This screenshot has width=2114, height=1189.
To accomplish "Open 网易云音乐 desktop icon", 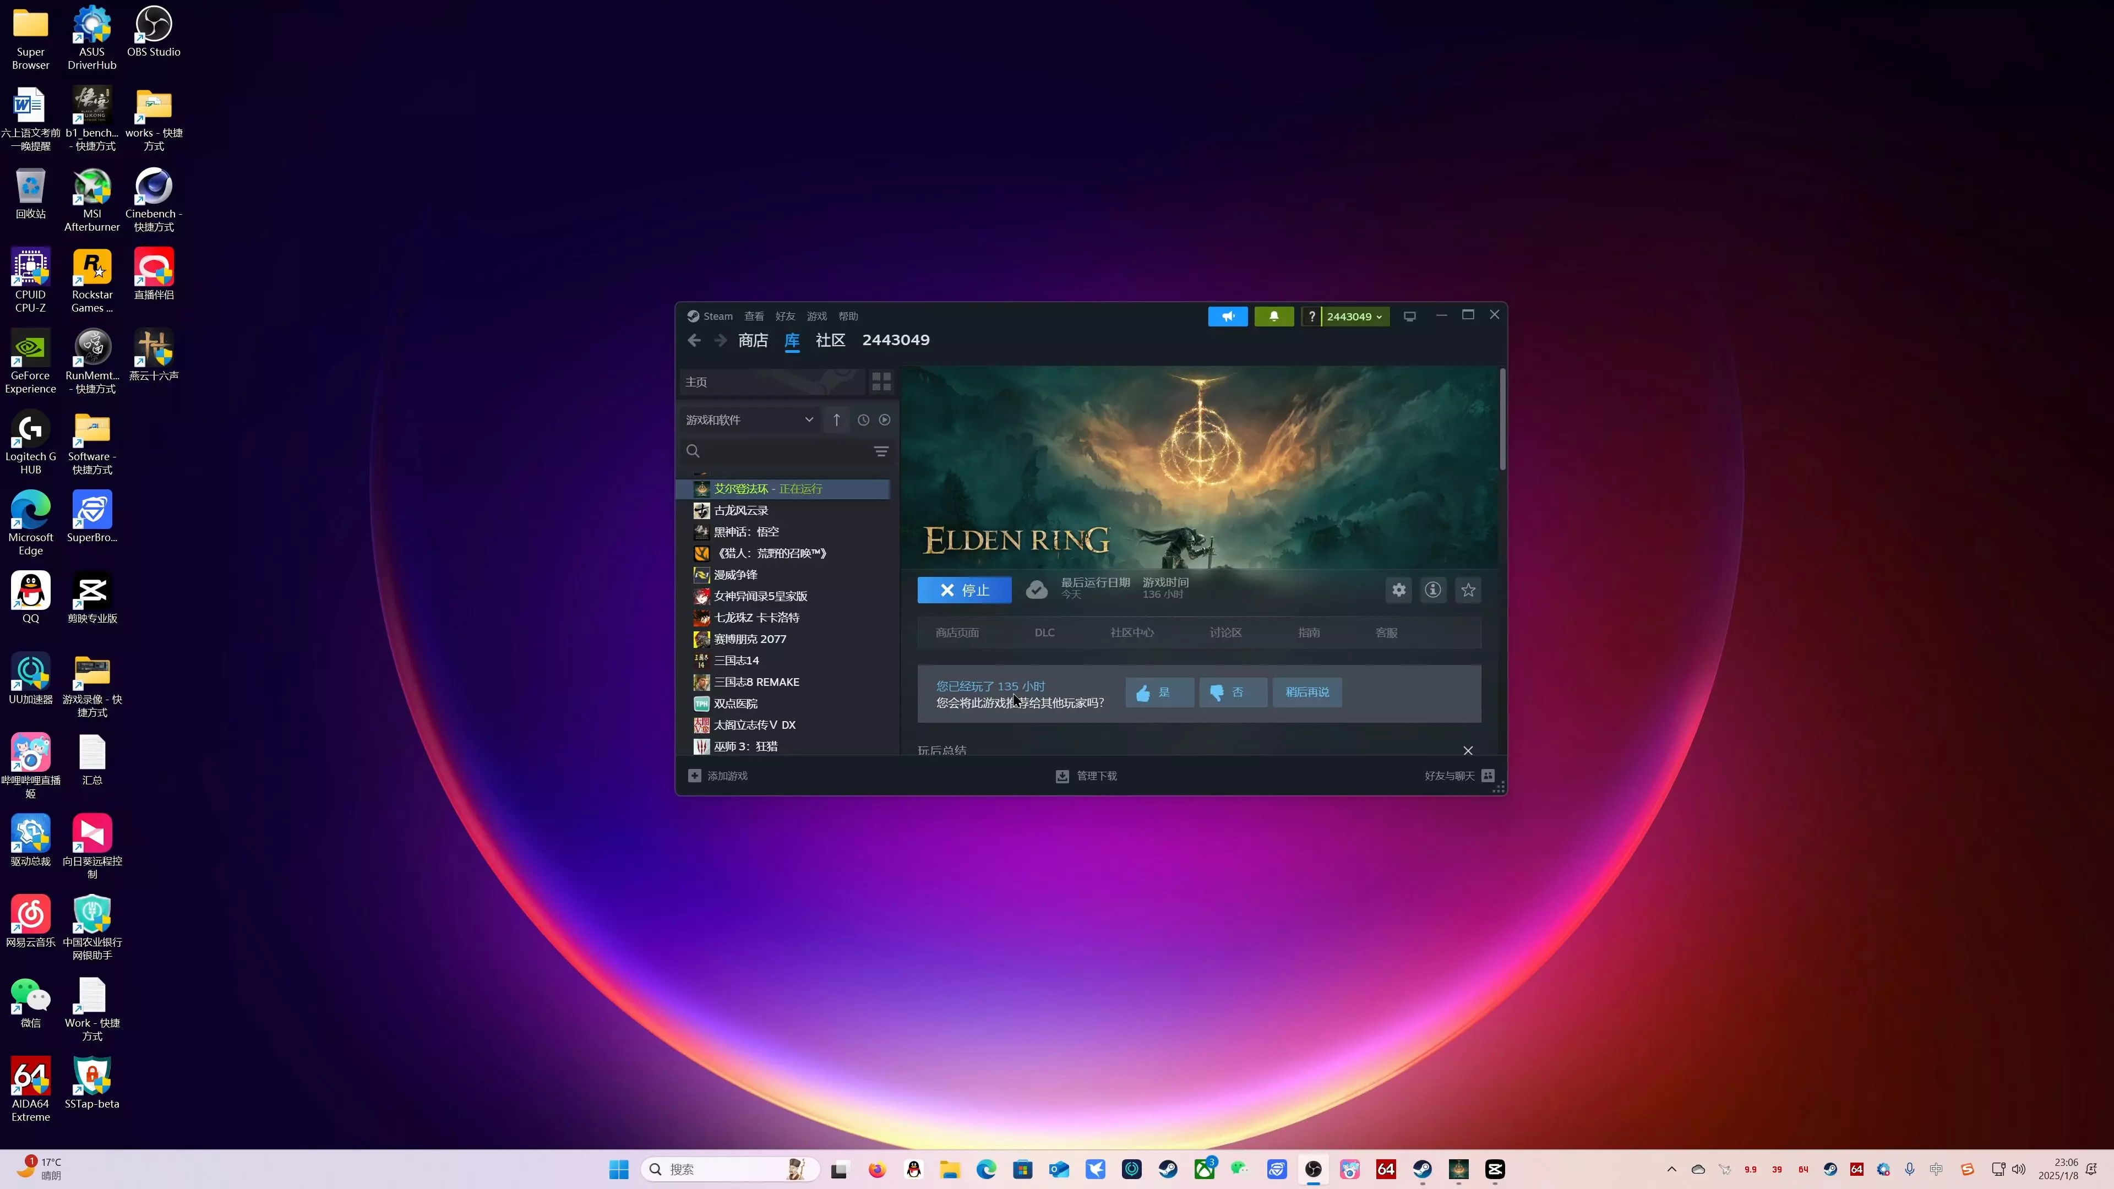I will [x=30, y=921].
